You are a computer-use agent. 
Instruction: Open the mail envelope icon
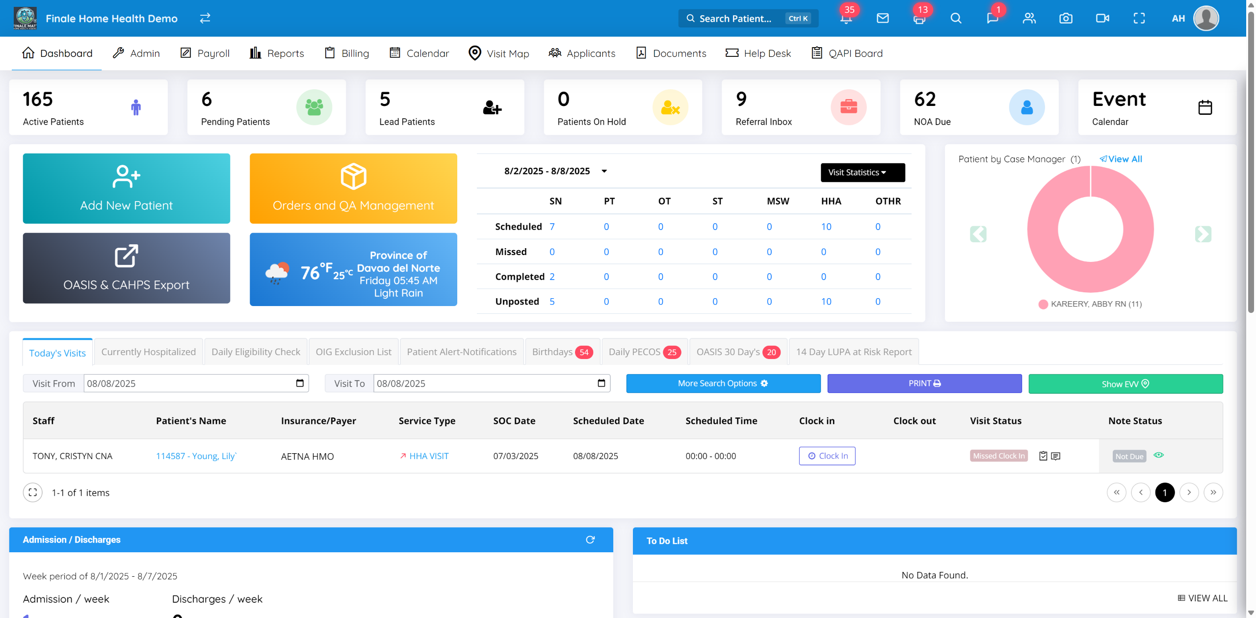pos(883,19)
